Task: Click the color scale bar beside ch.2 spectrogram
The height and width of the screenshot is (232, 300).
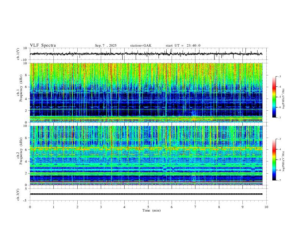Action: [274, 160]
